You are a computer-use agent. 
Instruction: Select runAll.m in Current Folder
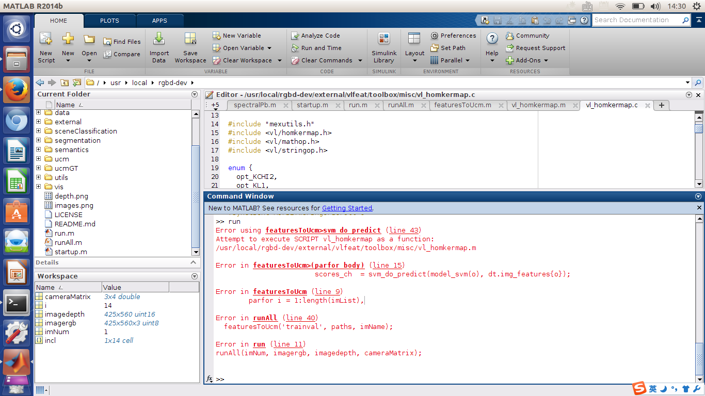(x=68, y=243)
